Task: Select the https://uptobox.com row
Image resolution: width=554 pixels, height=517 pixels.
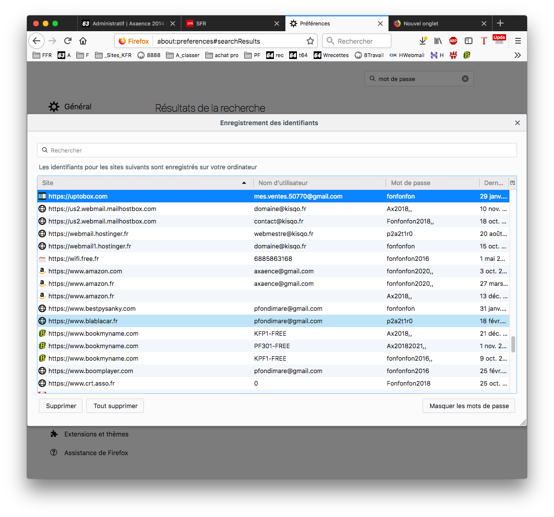Action: [x=273, y=196]
